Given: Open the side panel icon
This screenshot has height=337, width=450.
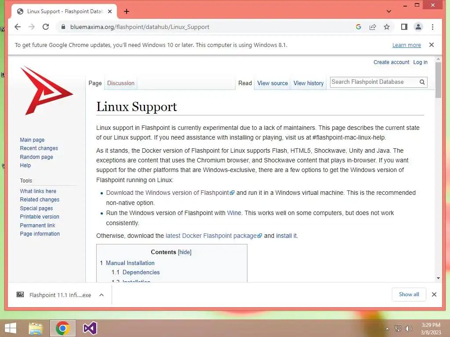Looking at the screenshot, I should click(x=404, y=27).
